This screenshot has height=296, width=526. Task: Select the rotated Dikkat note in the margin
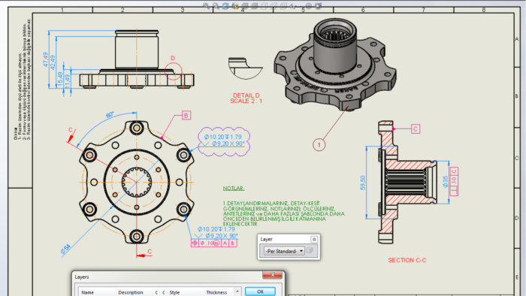23,80
